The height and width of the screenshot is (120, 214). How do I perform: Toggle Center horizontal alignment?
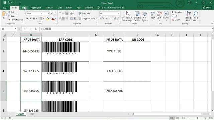(63, 18)
